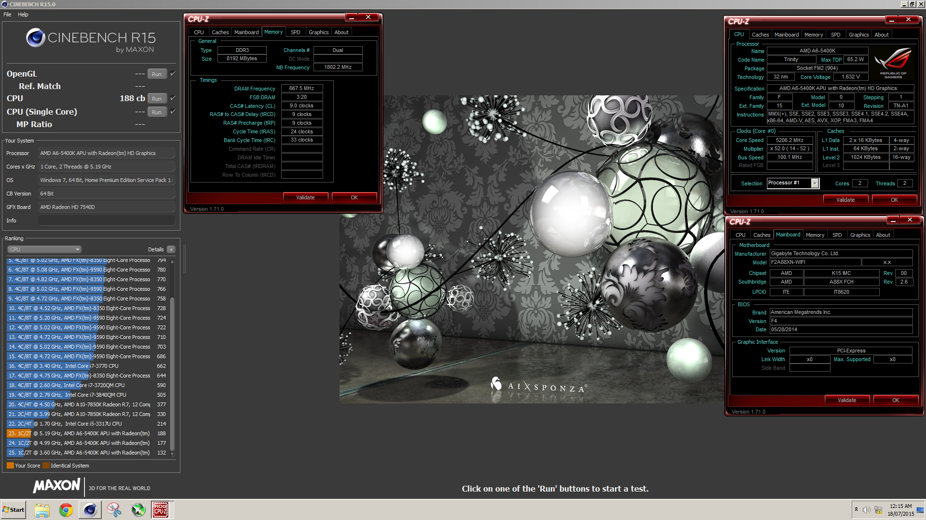Select ranking row 23 scoring 188
The width and height of the screenshot is (926, 520).
point(87,433)
